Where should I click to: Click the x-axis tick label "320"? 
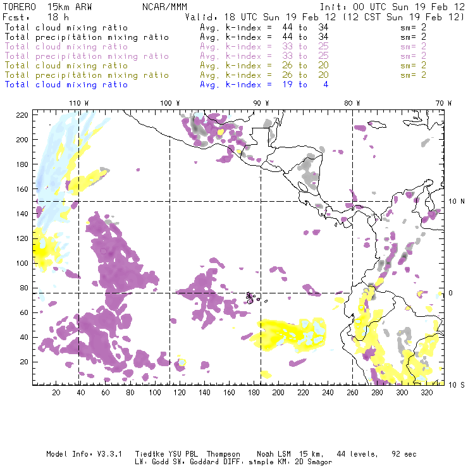[427, 393]
